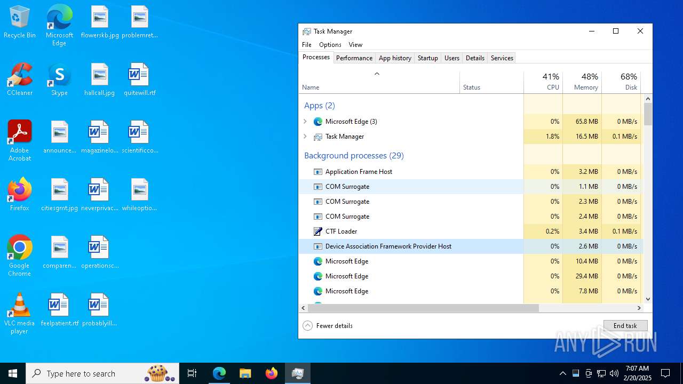This screenshot has height=384, width=683.
Task: Select the CTF Loader process row
Action: coord(471,231)
